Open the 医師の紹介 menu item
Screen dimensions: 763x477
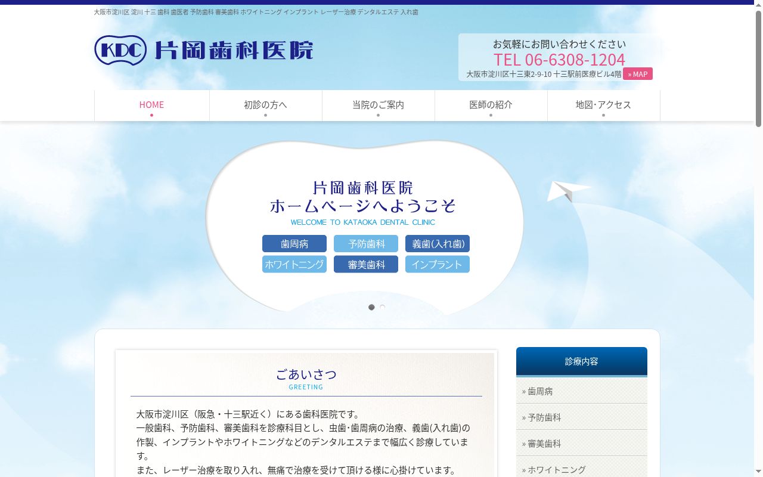[x=491, y=106]
